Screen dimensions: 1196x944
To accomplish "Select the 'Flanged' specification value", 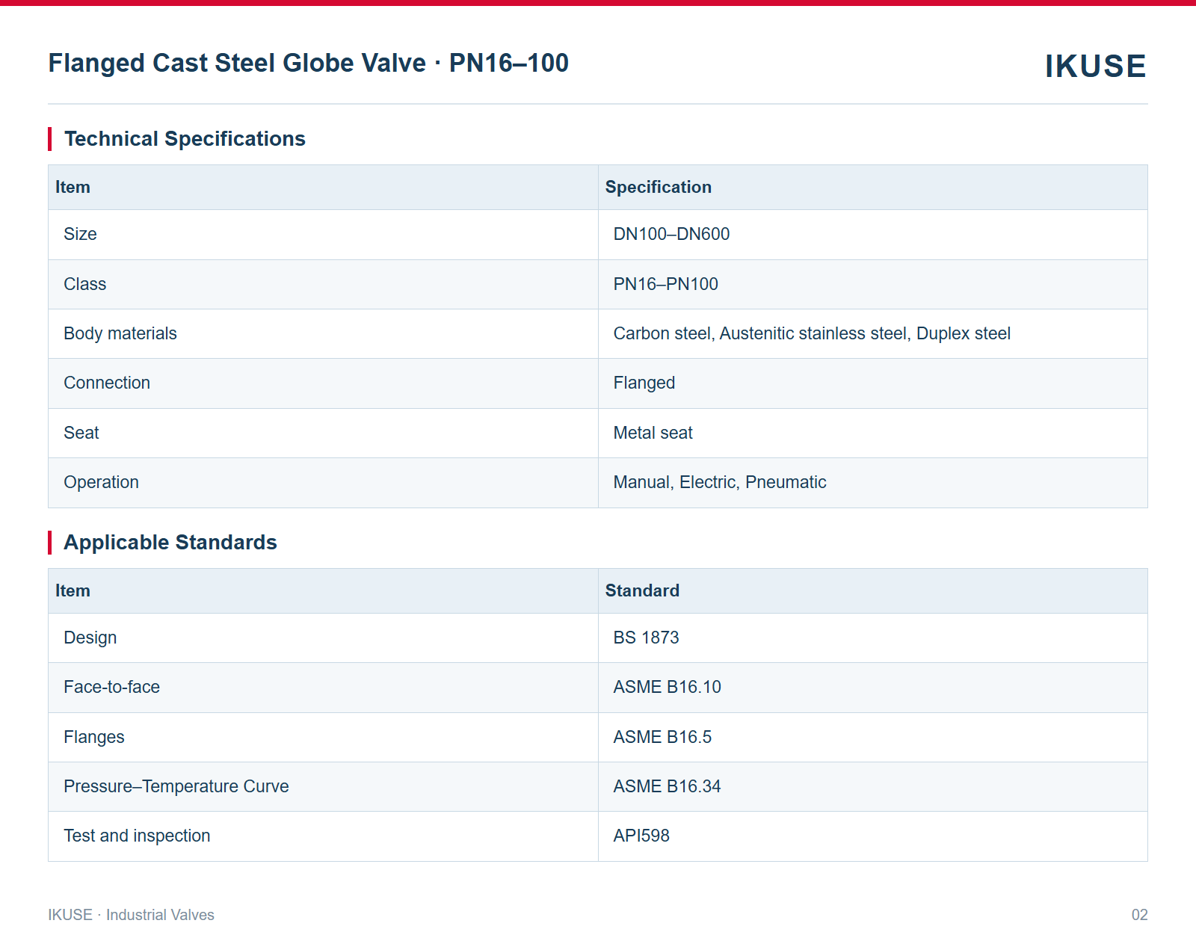I will pyautogui.click(x=644, y=383).
